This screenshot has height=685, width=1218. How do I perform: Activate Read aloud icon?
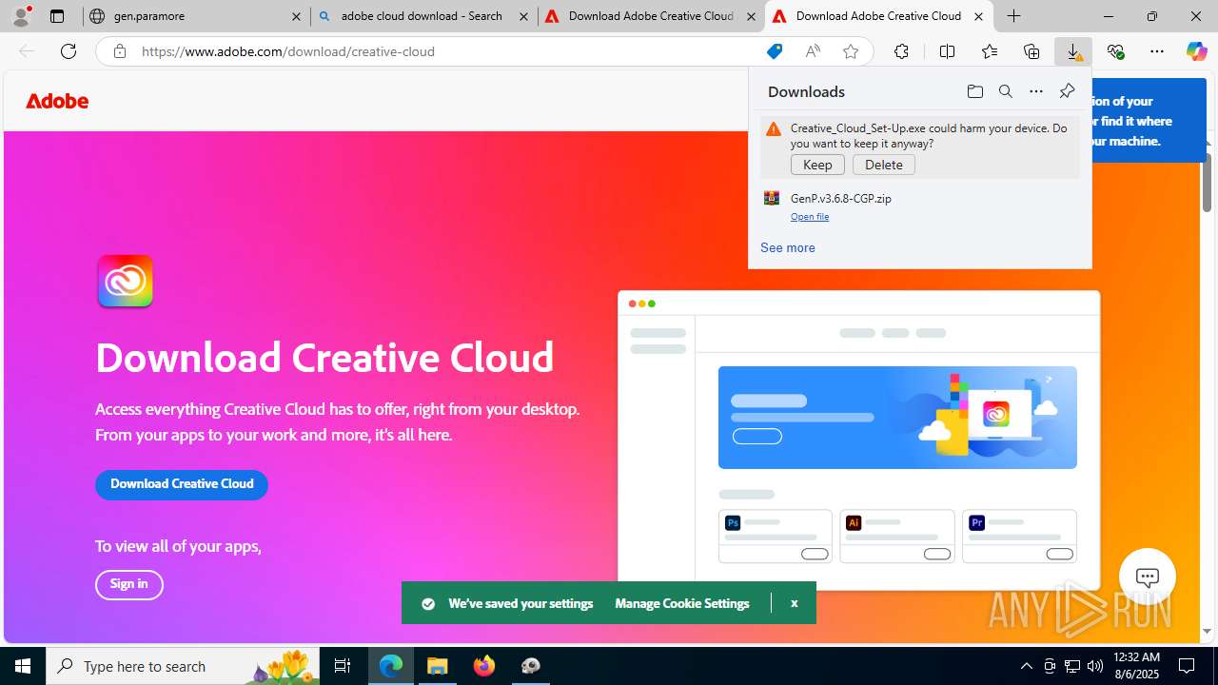(813, 51)
